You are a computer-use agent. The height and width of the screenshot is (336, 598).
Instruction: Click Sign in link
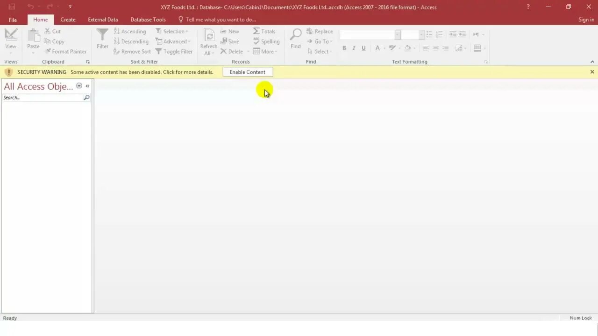click(586, 20)
